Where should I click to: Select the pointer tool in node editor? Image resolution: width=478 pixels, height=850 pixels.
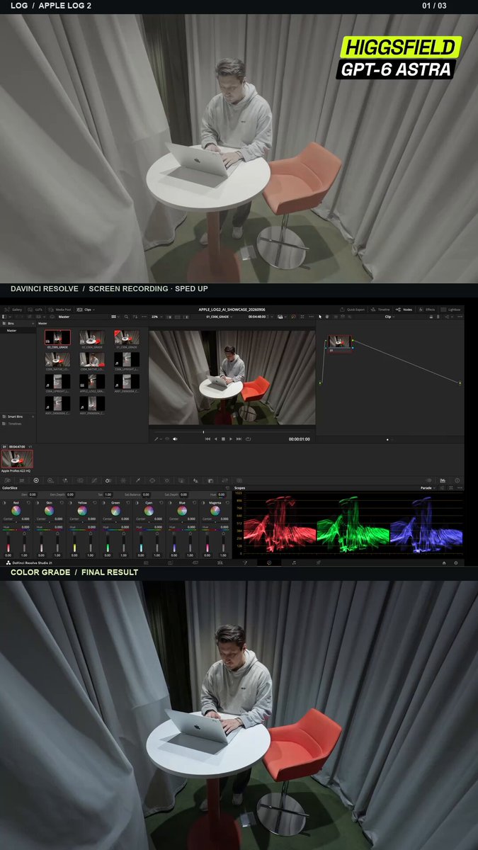click(x=320, y=317)
